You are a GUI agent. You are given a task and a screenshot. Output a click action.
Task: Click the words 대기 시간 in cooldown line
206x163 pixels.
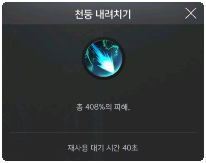[x=105, y=148]
